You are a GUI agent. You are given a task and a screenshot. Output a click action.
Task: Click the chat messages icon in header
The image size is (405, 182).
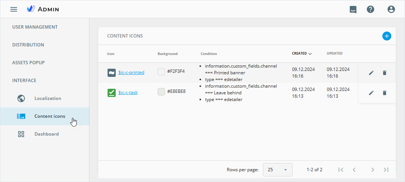[353, 9]
